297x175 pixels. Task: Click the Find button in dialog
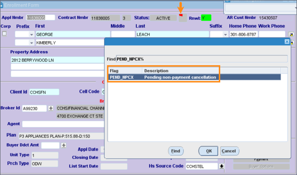click(176, 151)
